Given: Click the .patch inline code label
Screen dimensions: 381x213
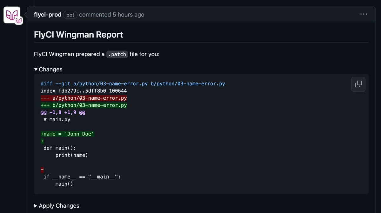Looking at the screenshot, I should pos(117,54).
